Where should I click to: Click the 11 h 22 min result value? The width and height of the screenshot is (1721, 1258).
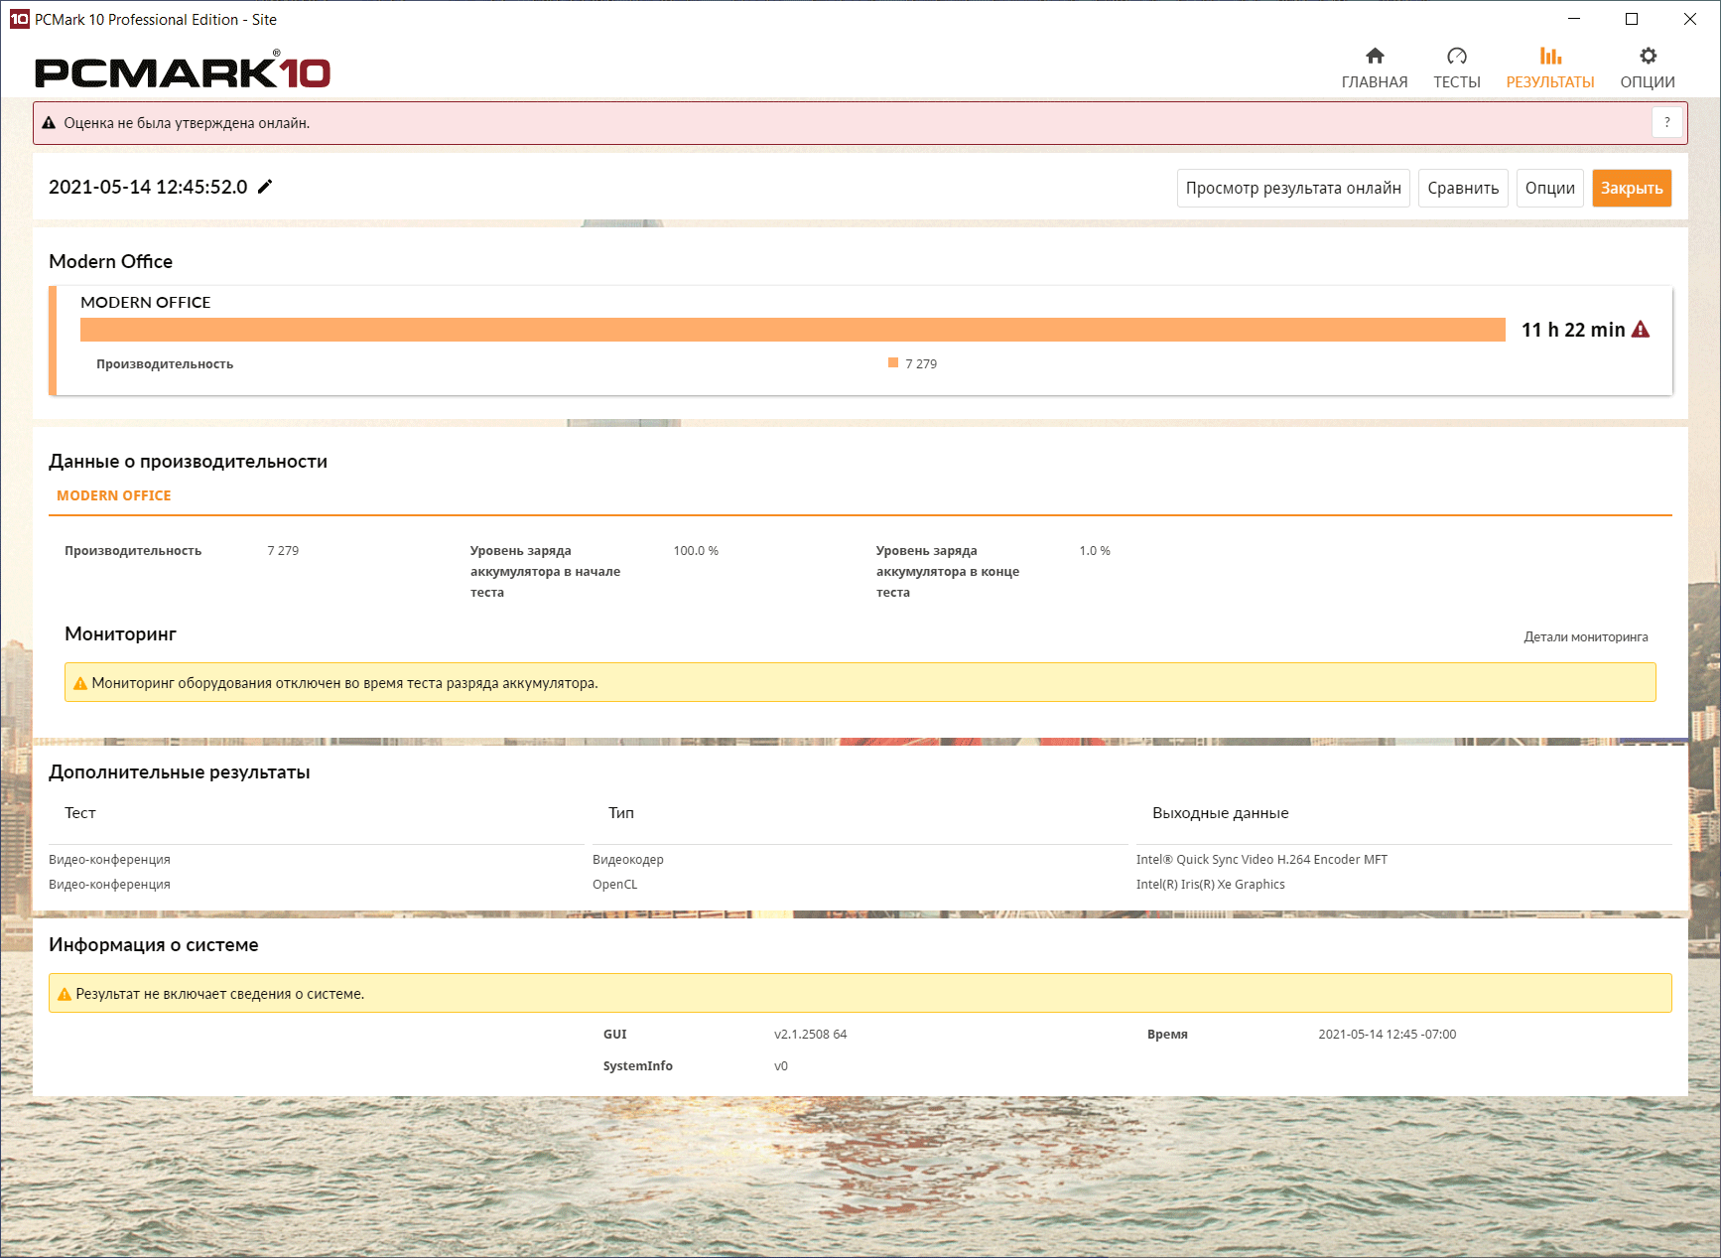click(1573, 330)
